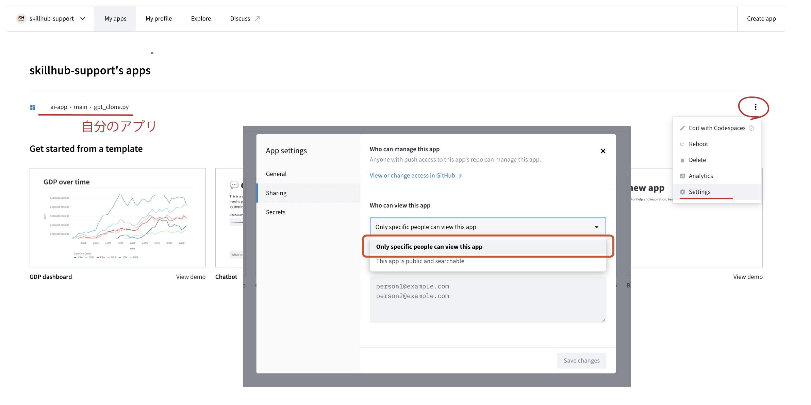Click the app grid icon beside ai-app
The width and height of the screenshot is (811, 405).
coord(33,107)
